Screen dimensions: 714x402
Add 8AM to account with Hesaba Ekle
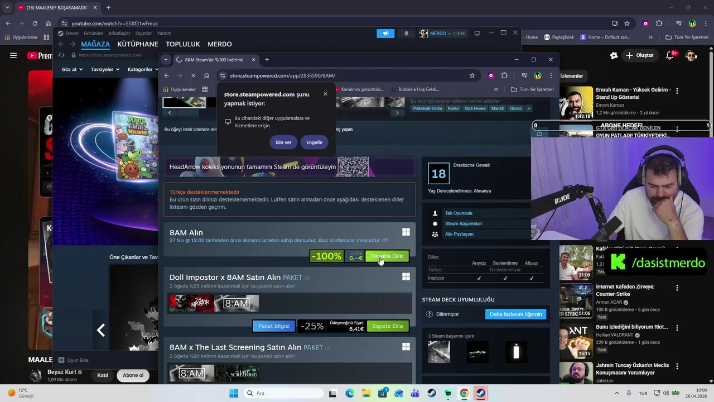[x=387, y=256]
